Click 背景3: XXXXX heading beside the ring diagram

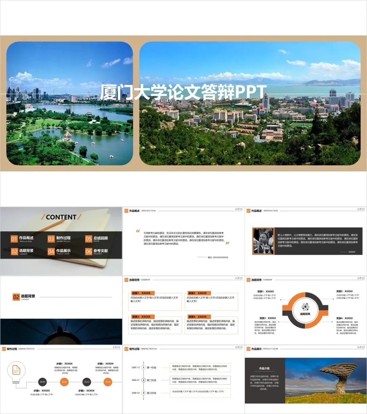(267, 318)
